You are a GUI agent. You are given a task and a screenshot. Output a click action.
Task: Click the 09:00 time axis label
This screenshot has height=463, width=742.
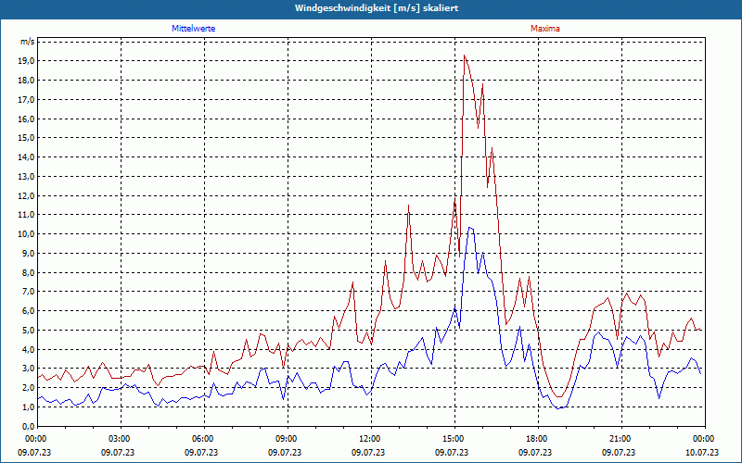[286, 439]
